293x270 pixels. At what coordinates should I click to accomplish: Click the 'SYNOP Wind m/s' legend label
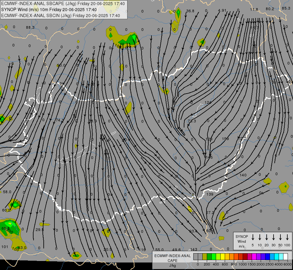(242, 241)
